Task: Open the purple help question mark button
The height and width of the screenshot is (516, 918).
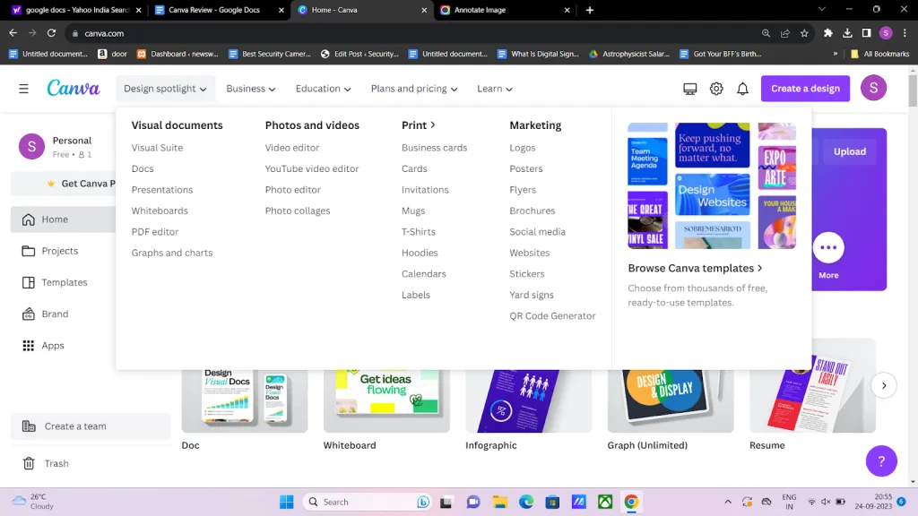Action: tap(880, 461)
